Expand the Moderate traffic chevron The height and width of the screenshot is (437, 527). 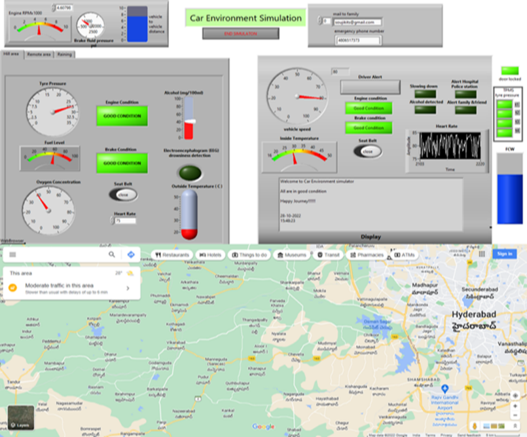pyautogui.click(x=128, y=288)
